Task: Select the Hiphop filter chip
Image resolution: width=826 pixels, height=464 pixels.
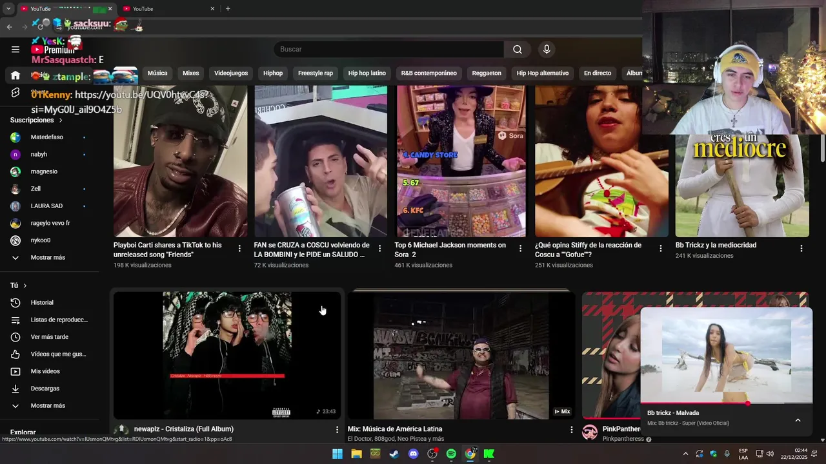Action: click(273, 73)
